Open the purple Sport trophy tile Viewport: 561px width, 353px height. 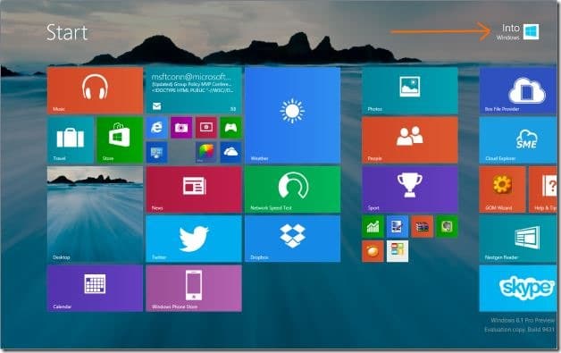tap(410, 189)
